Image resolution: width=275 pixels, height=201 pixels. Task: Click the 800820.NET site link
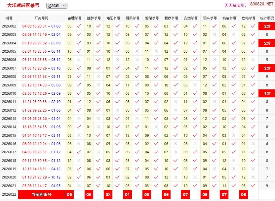[261, 5]
